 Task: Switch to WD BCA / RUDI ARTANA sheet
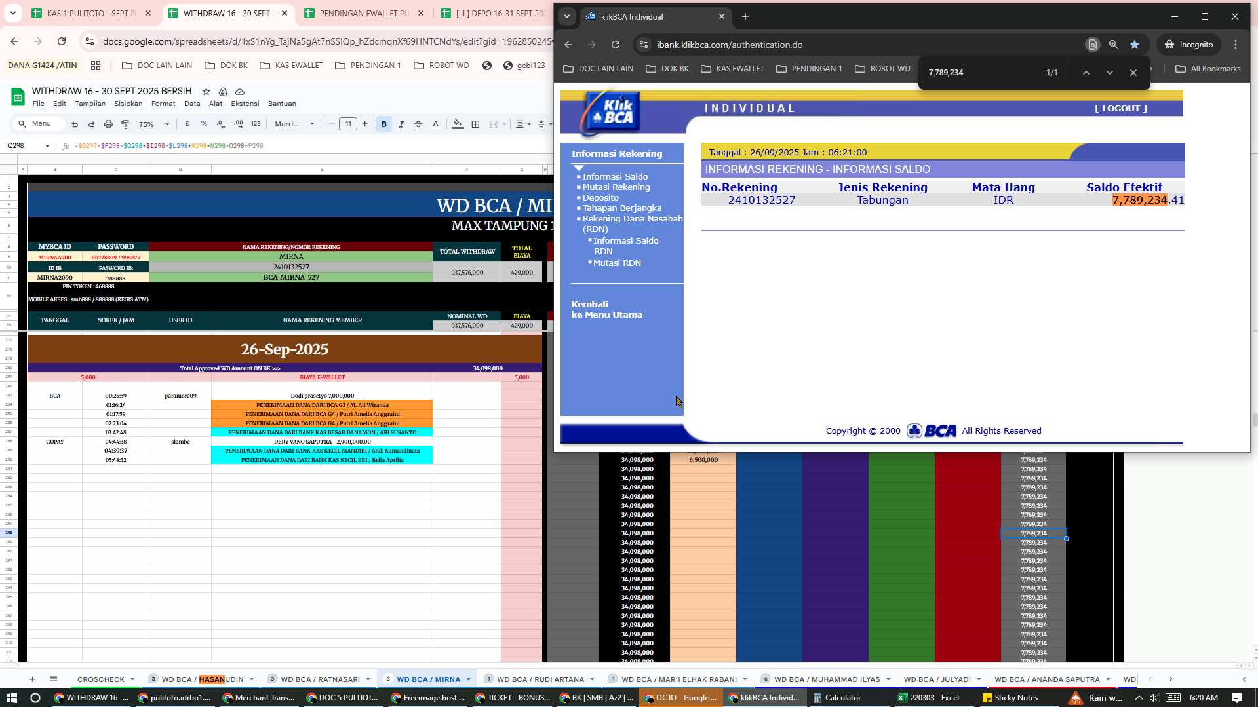[540, 679]
